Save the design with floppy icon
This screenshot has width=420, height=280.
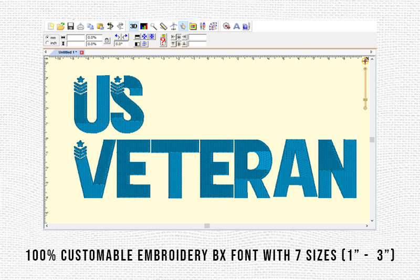71,26
